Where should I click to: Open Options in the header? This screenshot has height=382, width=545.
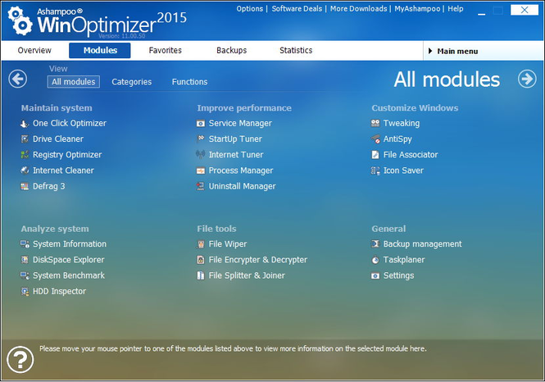tap(250, 9)
